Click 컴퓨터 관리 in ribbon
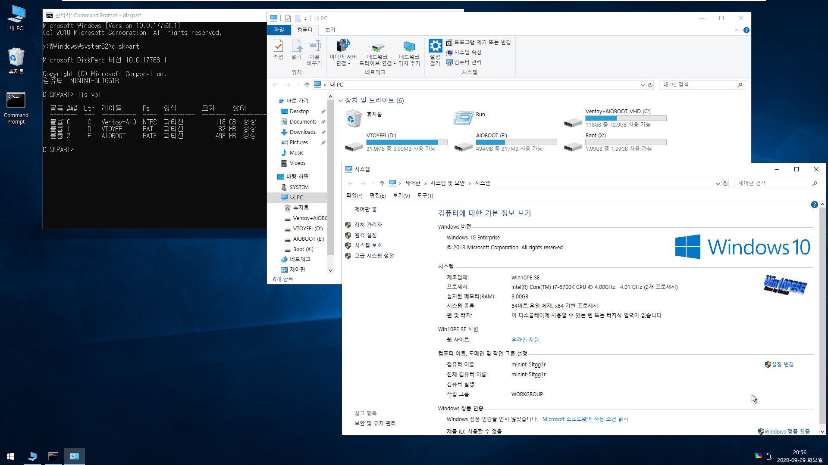 [x=464, y=62]
